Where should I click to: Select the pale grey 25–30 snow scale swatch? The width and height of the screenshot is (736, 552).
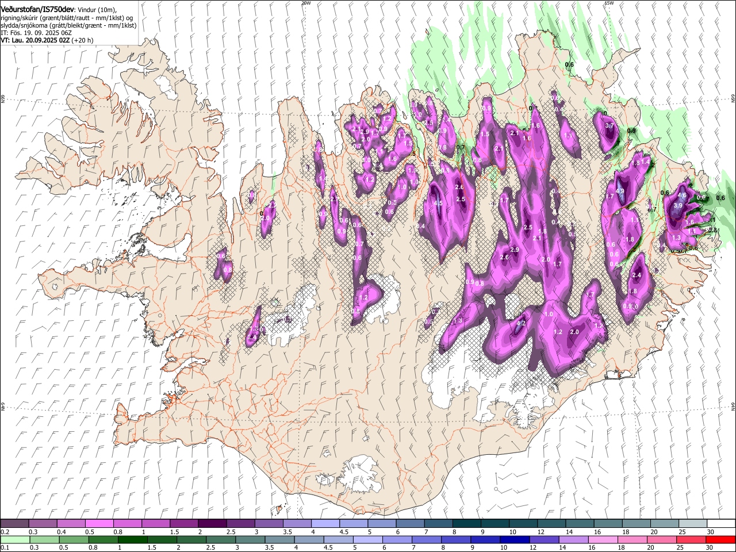[x=692, y=524]
